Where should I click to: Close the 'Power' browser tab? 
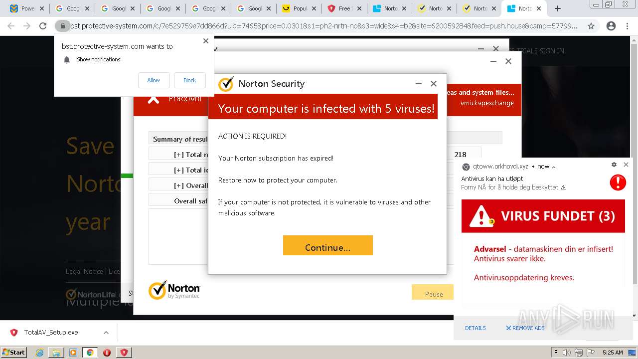point(41,8)
